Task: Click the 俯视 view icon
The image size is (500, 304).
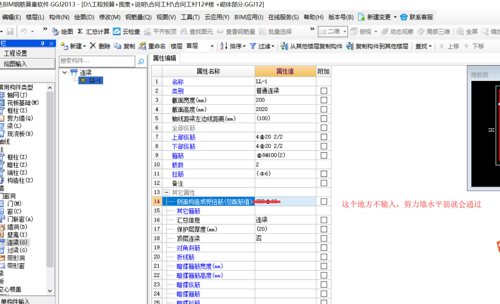Action: click(x=354, y=31)
